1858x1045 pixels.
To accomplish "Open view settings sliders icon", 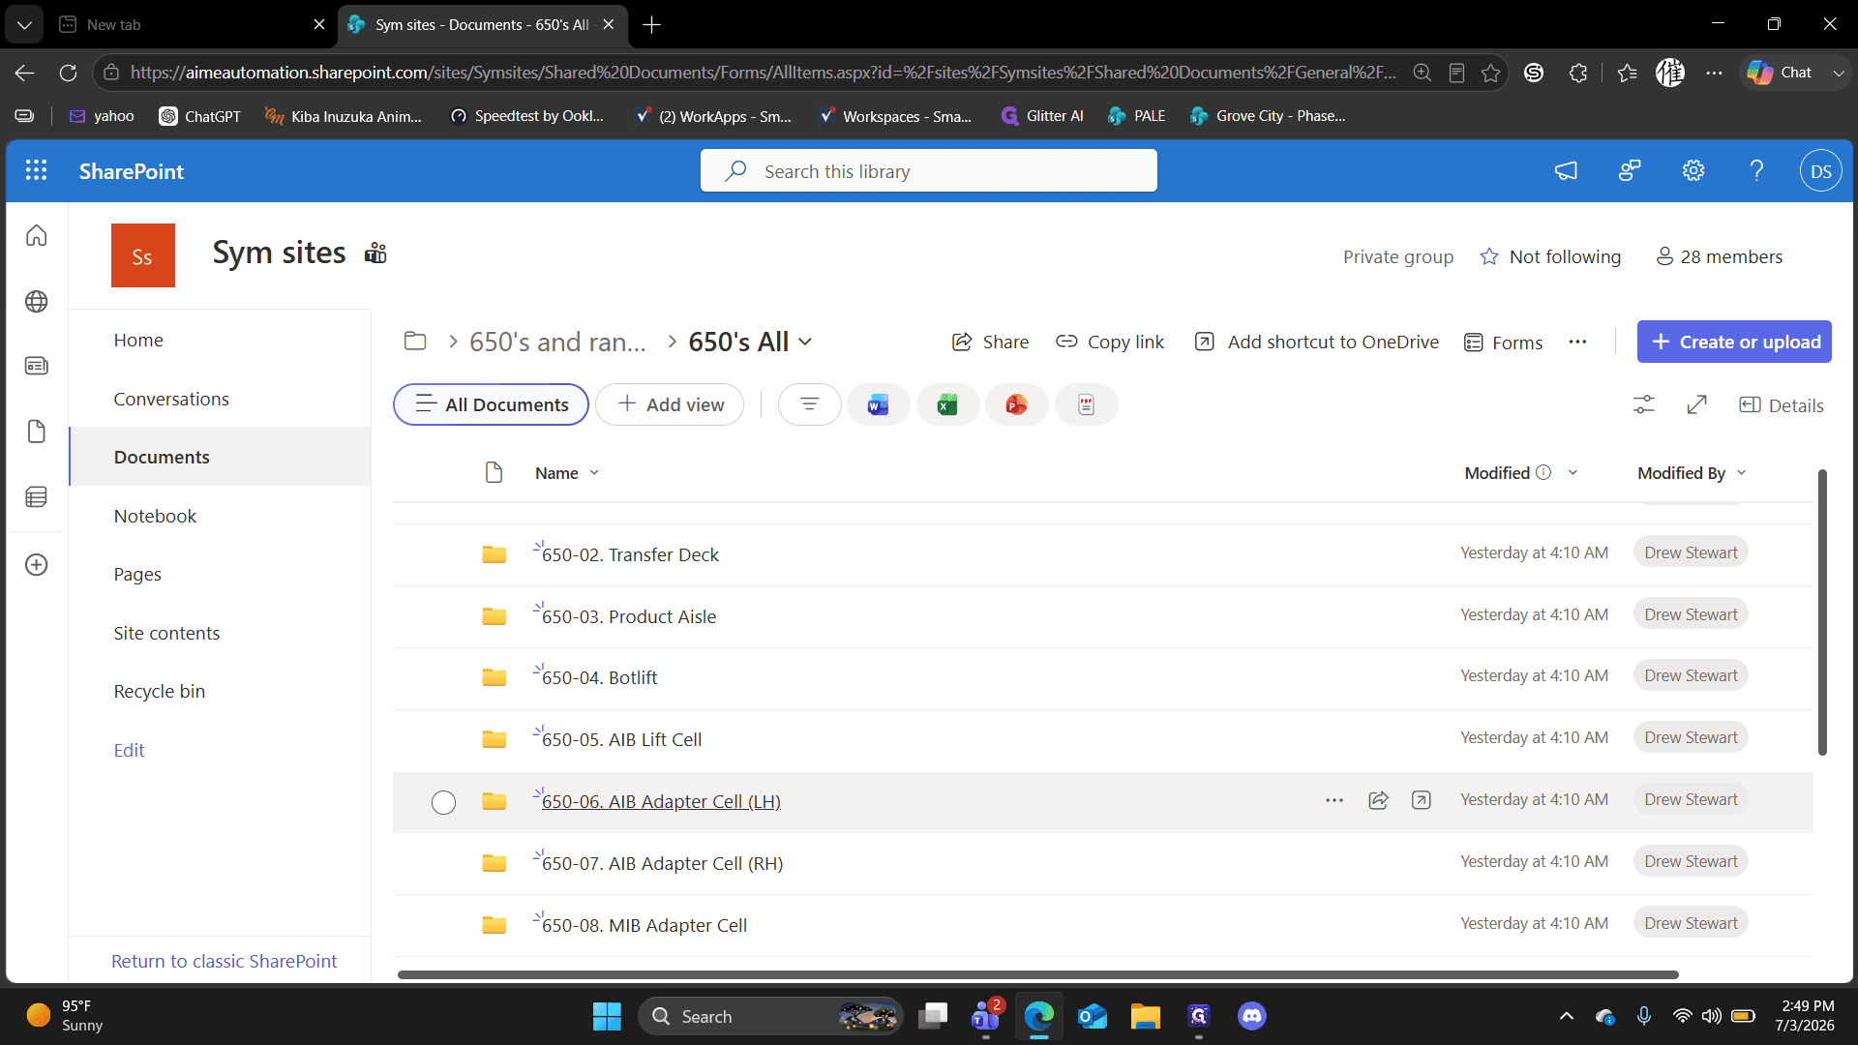I will 1644,404.
